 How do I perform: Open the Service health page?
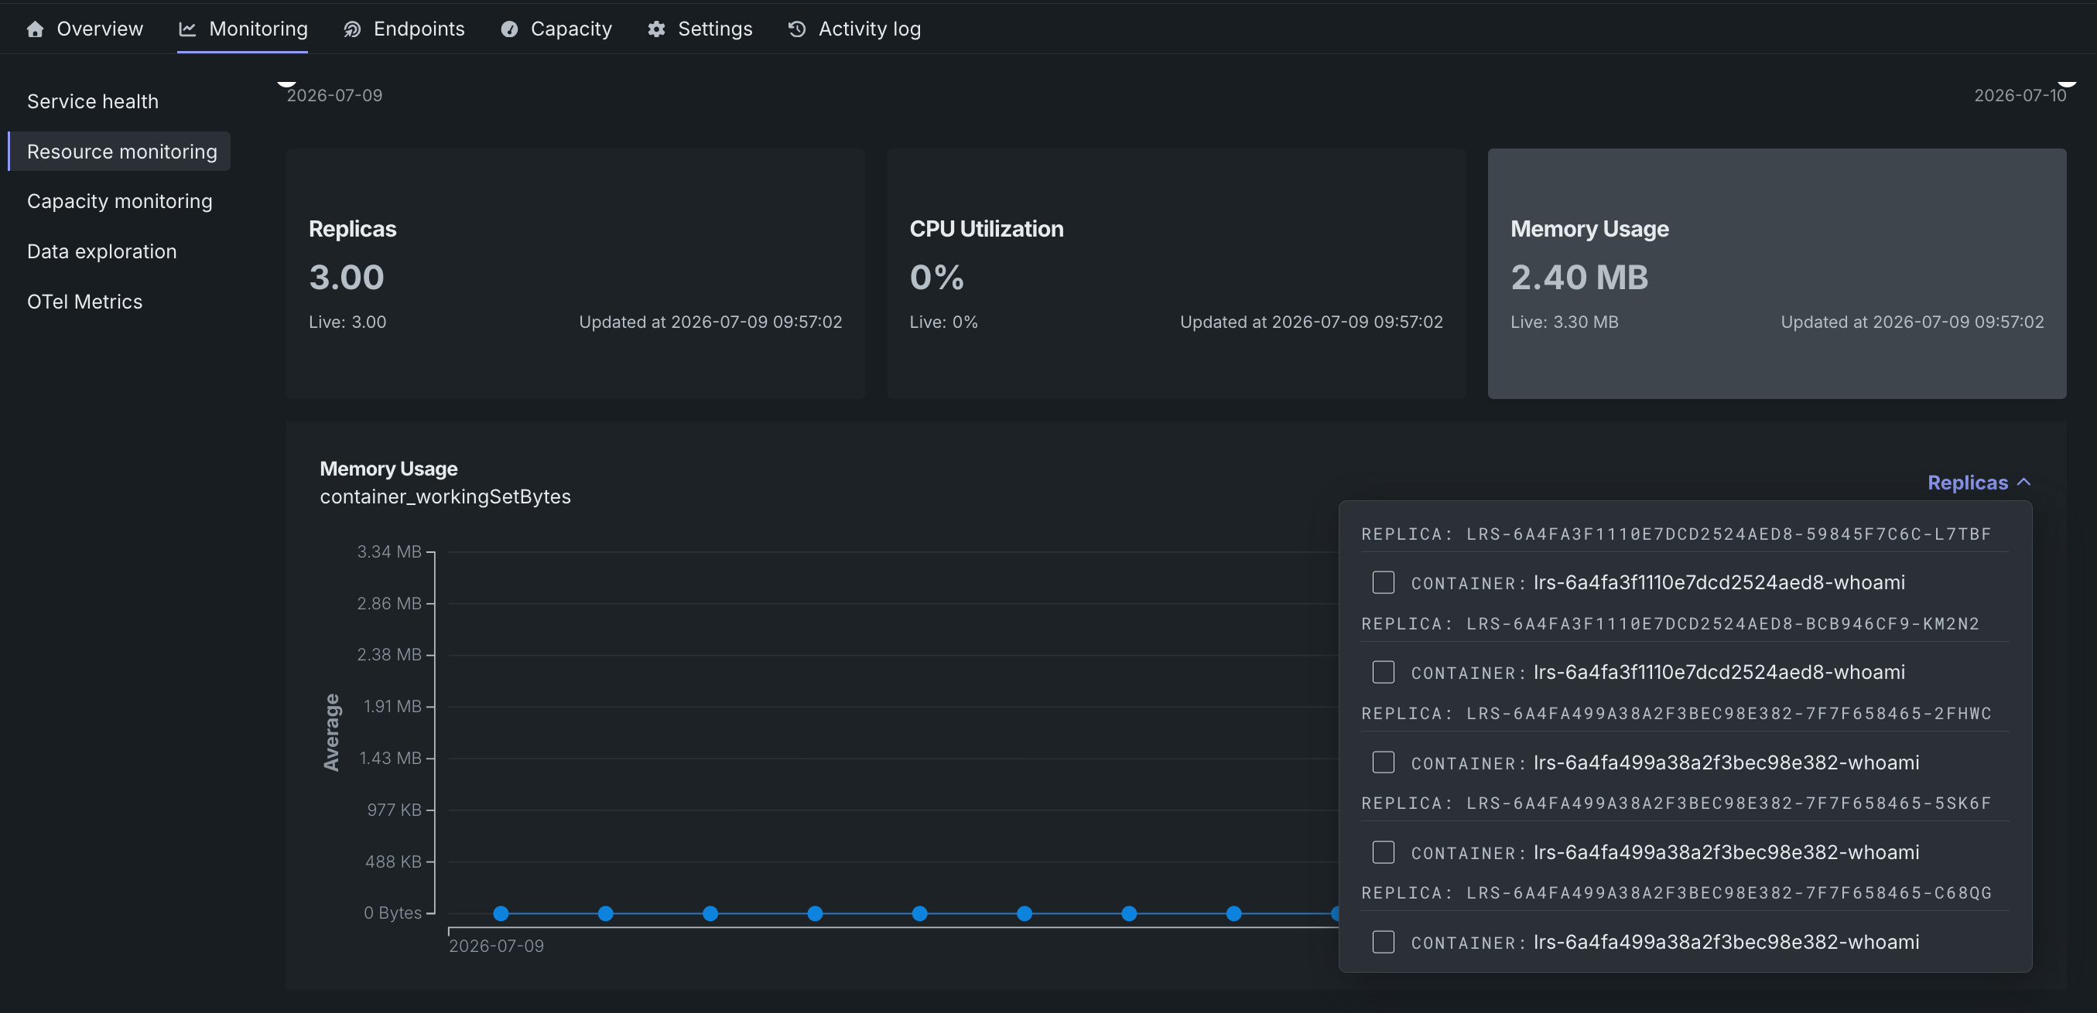coord(93,102)
